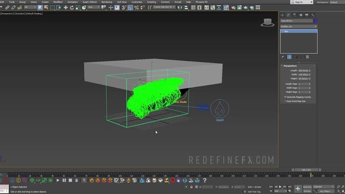
Task: Toggle Angle Snap
Action: coord(130,8)
